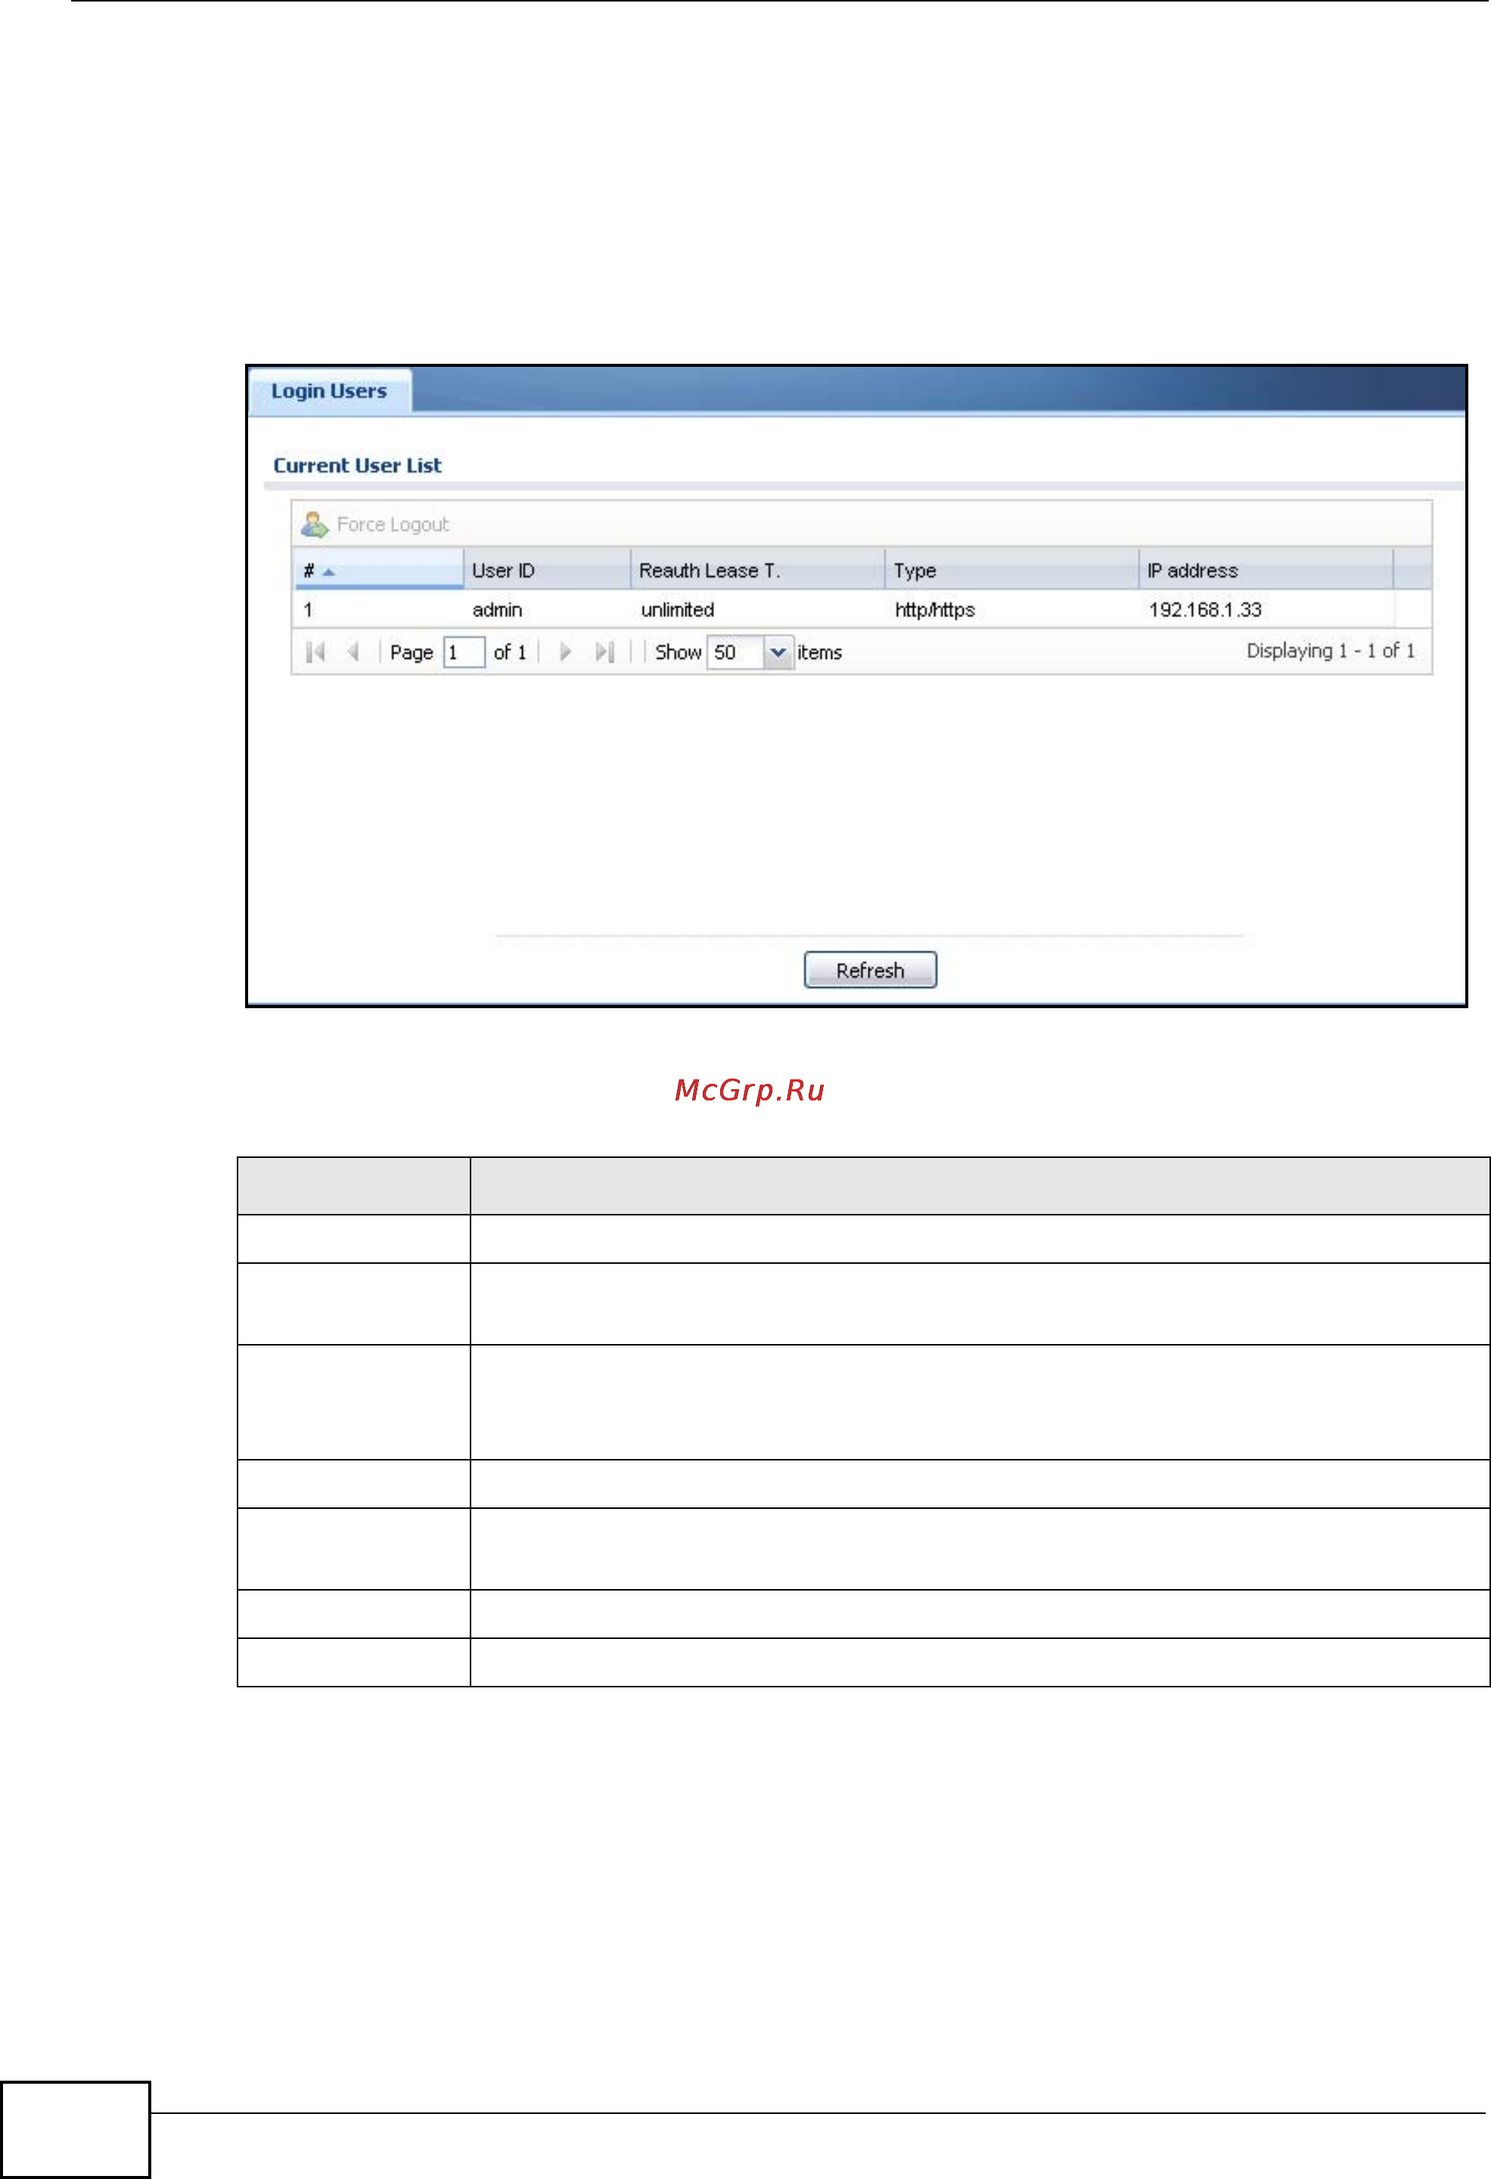Sort by IP address column header
This screenshot has width=1491, height=2179.
click(1267, 570)
